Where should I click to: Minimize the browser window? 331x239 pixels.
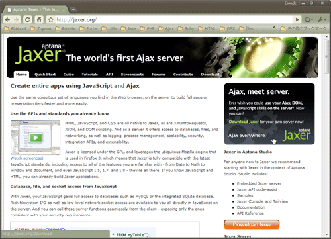pyautogui.click(x=303, y=3)
